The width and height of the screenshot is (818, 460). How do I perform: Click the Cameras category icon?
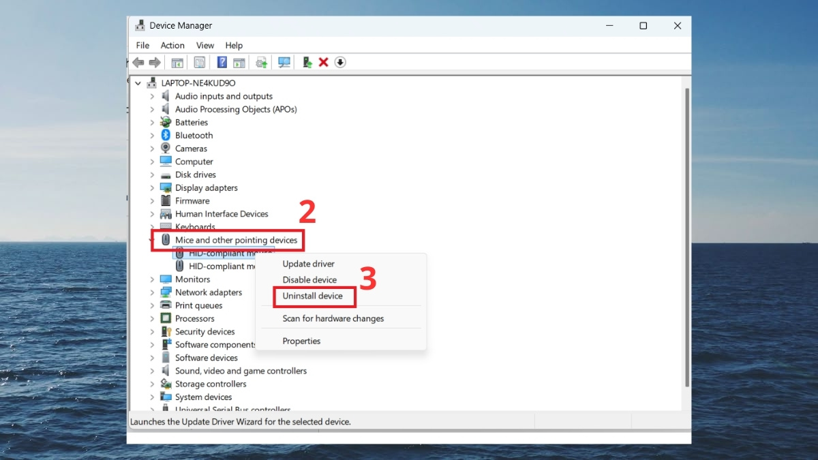166,149
